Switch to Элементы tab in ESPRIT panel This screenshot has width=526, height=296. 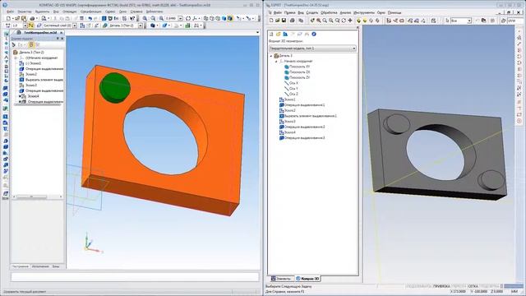pyautogui.click(x=281, y=279)
